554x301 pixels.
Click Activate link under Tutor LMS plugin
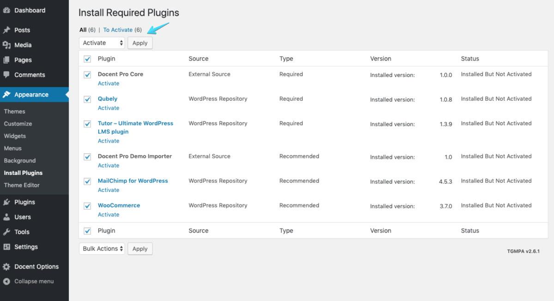pos(108,141)
